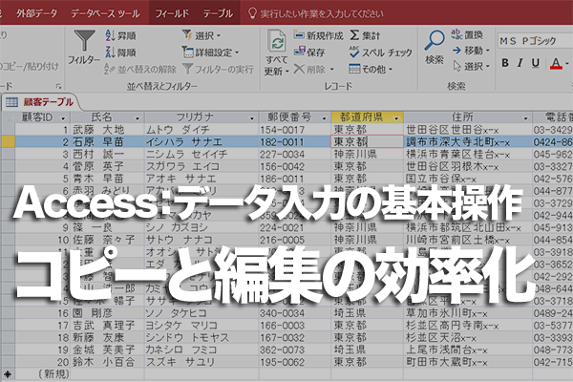Screen dimensions: 573x382
Task: Open その他 more records dropdown
Action: coord(371,69)
